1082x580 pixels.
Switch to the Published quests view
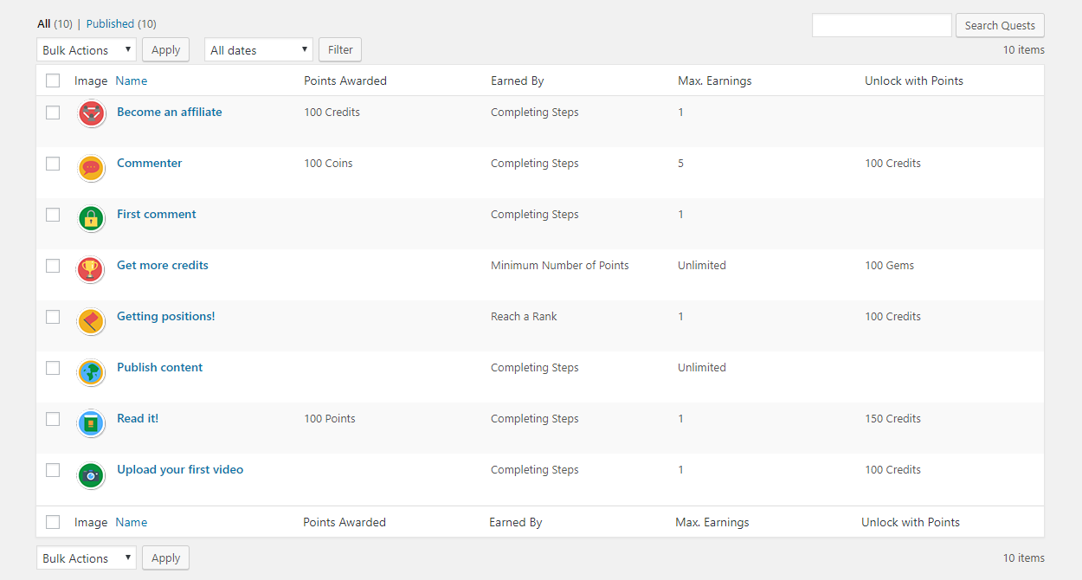pyautogui.click(x=111, y=23)
